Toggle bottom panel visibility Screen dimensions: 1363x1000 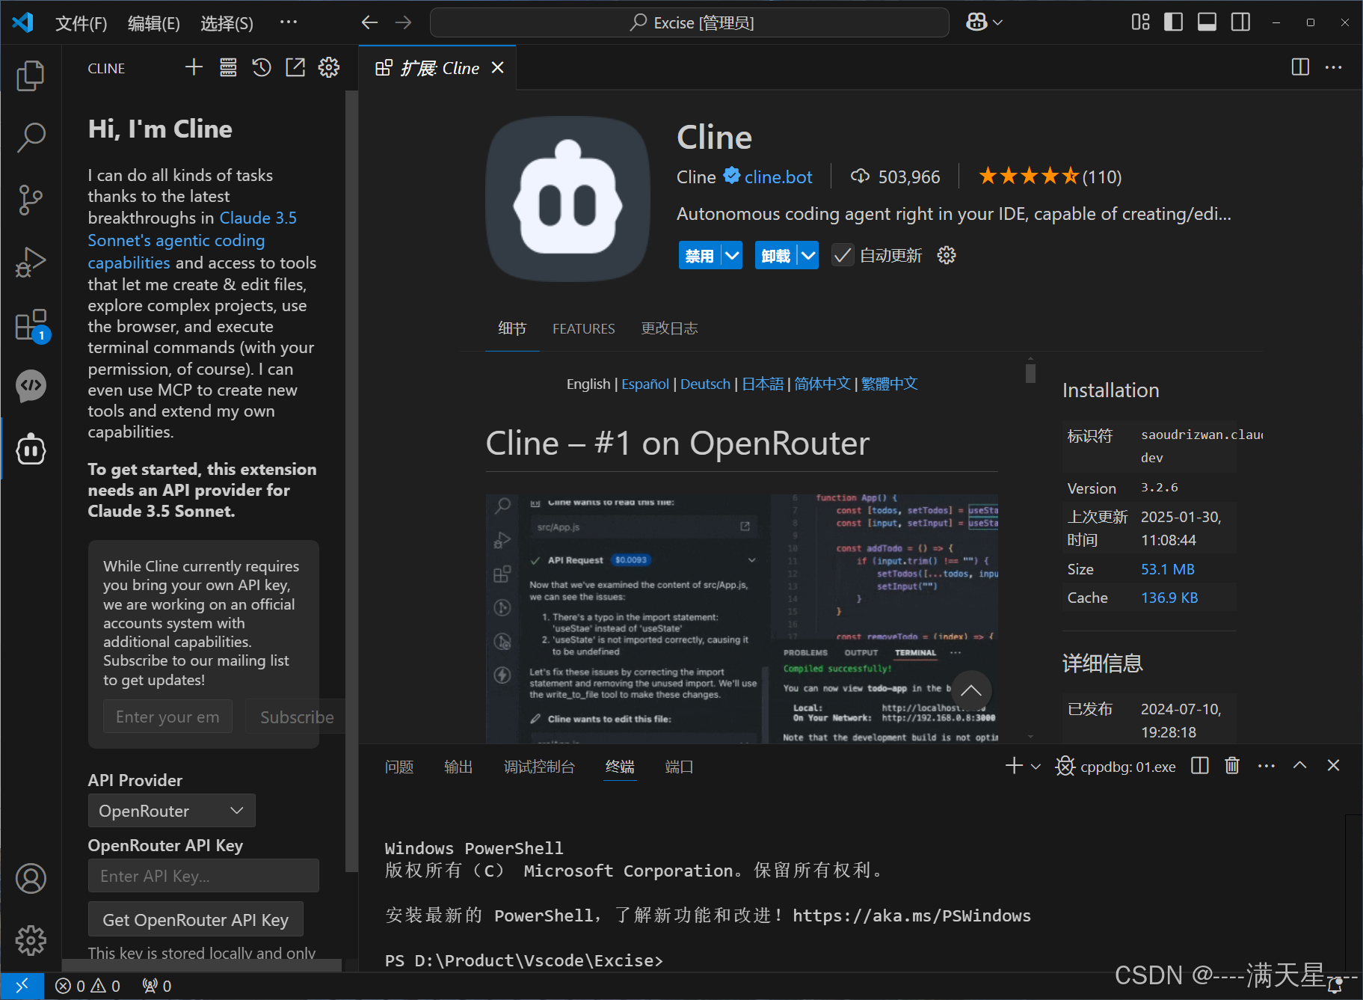(x=1207, y=22)
